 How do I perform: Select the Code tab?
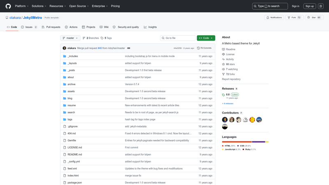(12, 27)
